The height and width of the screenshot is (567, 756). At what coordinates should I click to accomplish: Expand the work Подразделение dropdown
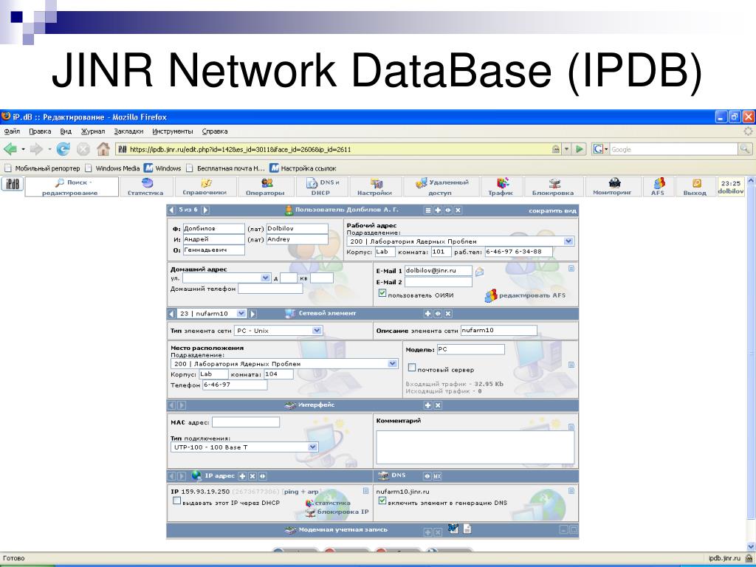point(568,241)
